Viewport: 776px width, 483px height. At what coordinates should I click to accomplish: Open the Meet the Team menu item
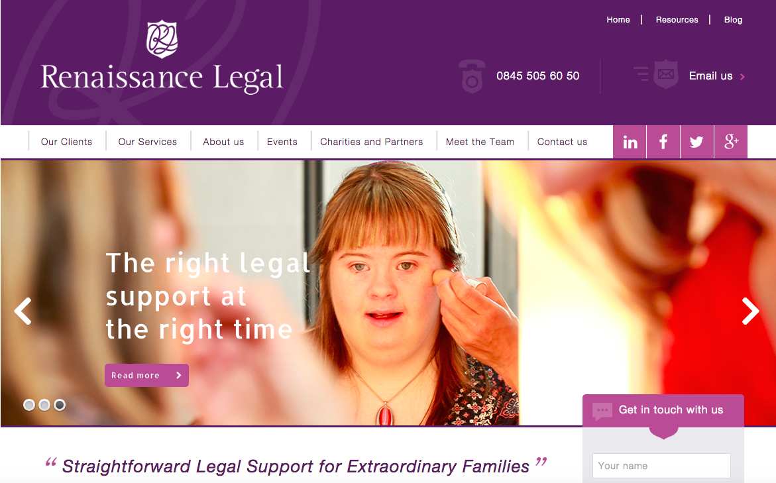tap(480, 142)
